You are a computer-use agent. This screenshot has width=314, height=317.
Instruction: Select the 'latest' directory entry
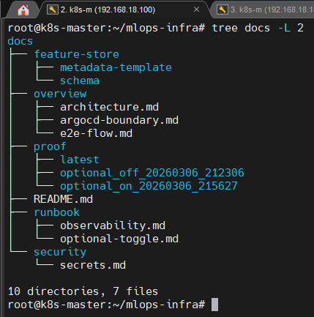[x=80, y=160]
